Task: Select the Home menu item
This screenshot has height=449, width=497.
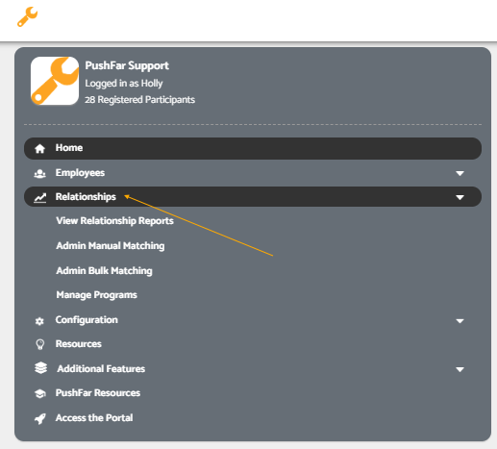Action: (x=253, y=148)
